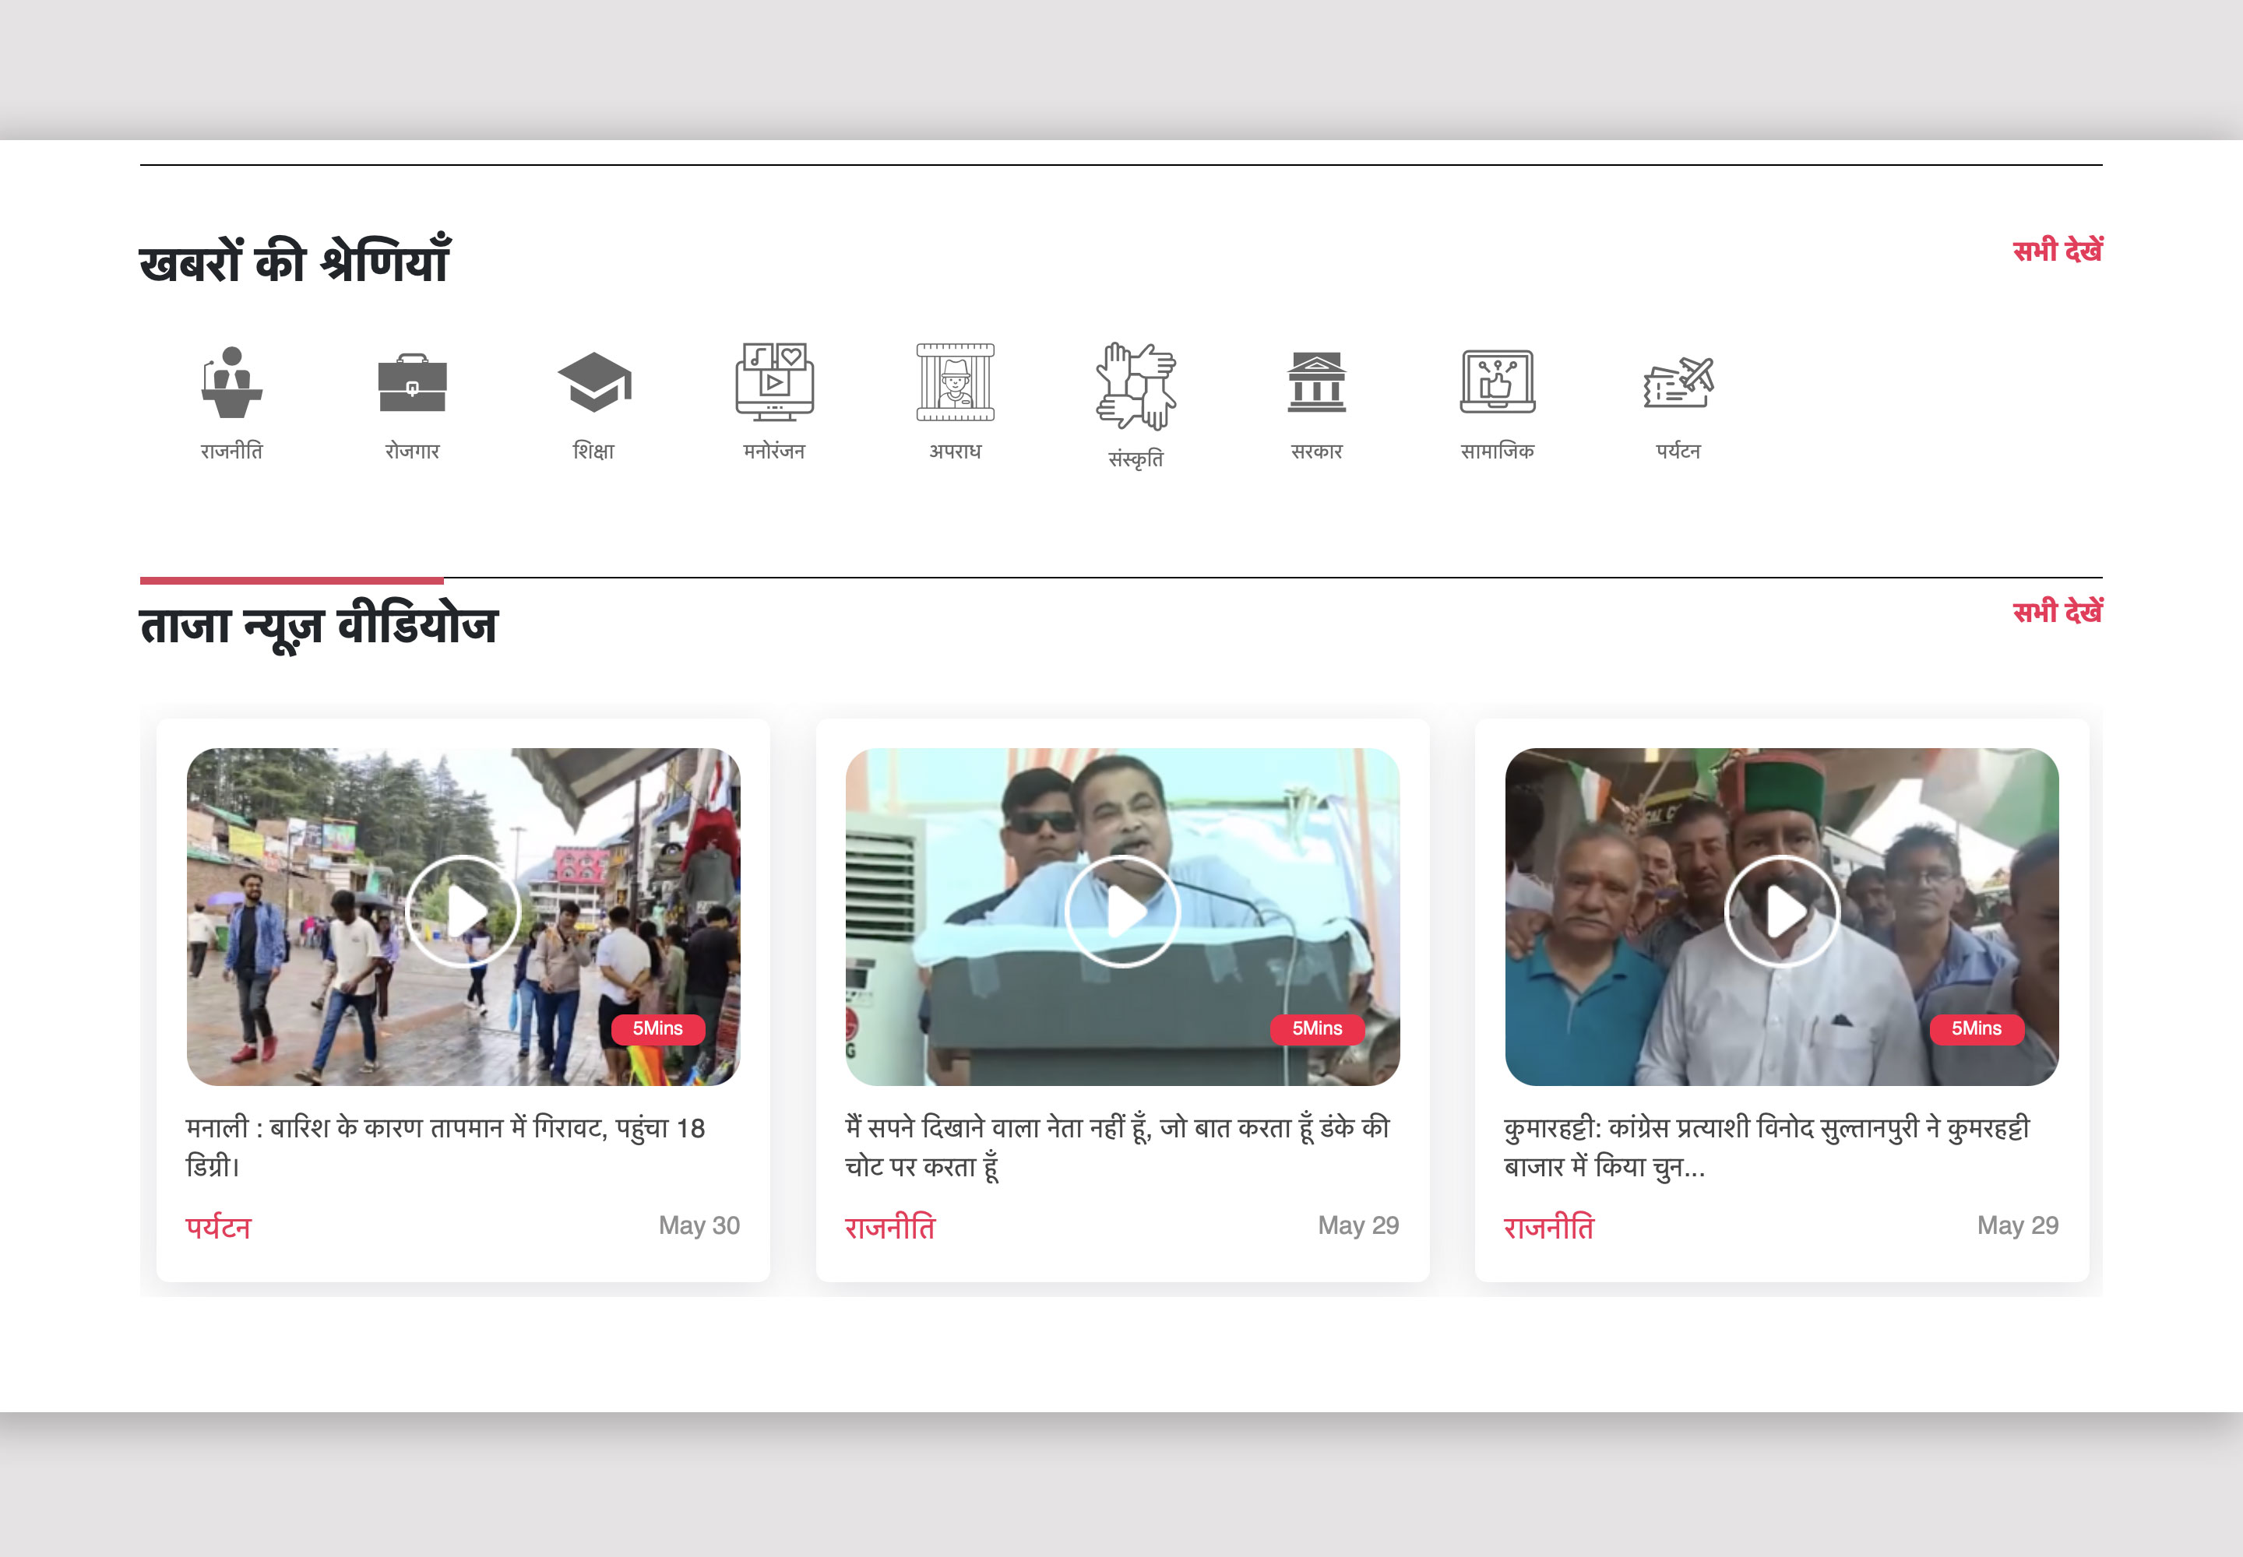The height and width of the screenshot is (1557, 2243).
Task: Click the 5Mins badge on Kumarhatti video
Action: [x=1977, y=1029]
